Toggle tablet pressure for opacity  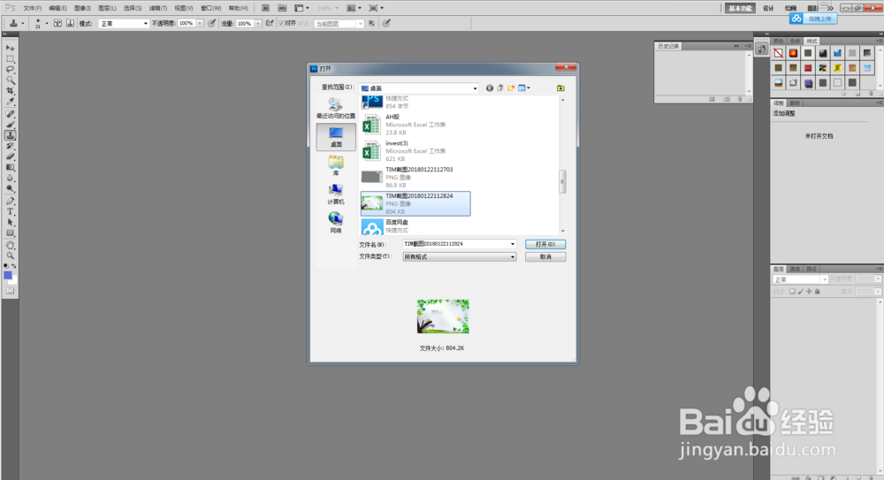(x=211, y=23)
